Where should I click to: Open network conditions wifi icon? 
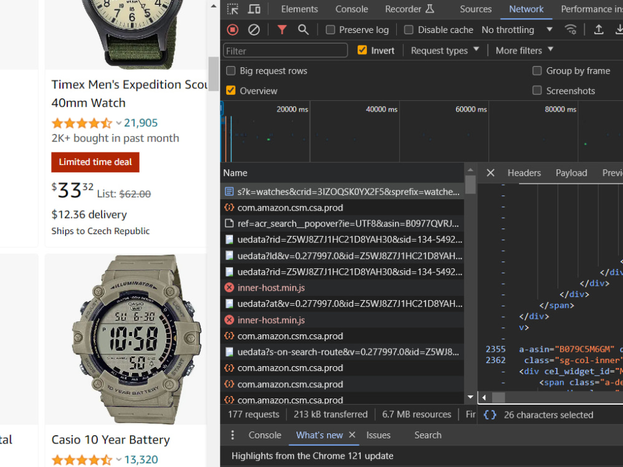click(571, 29)
